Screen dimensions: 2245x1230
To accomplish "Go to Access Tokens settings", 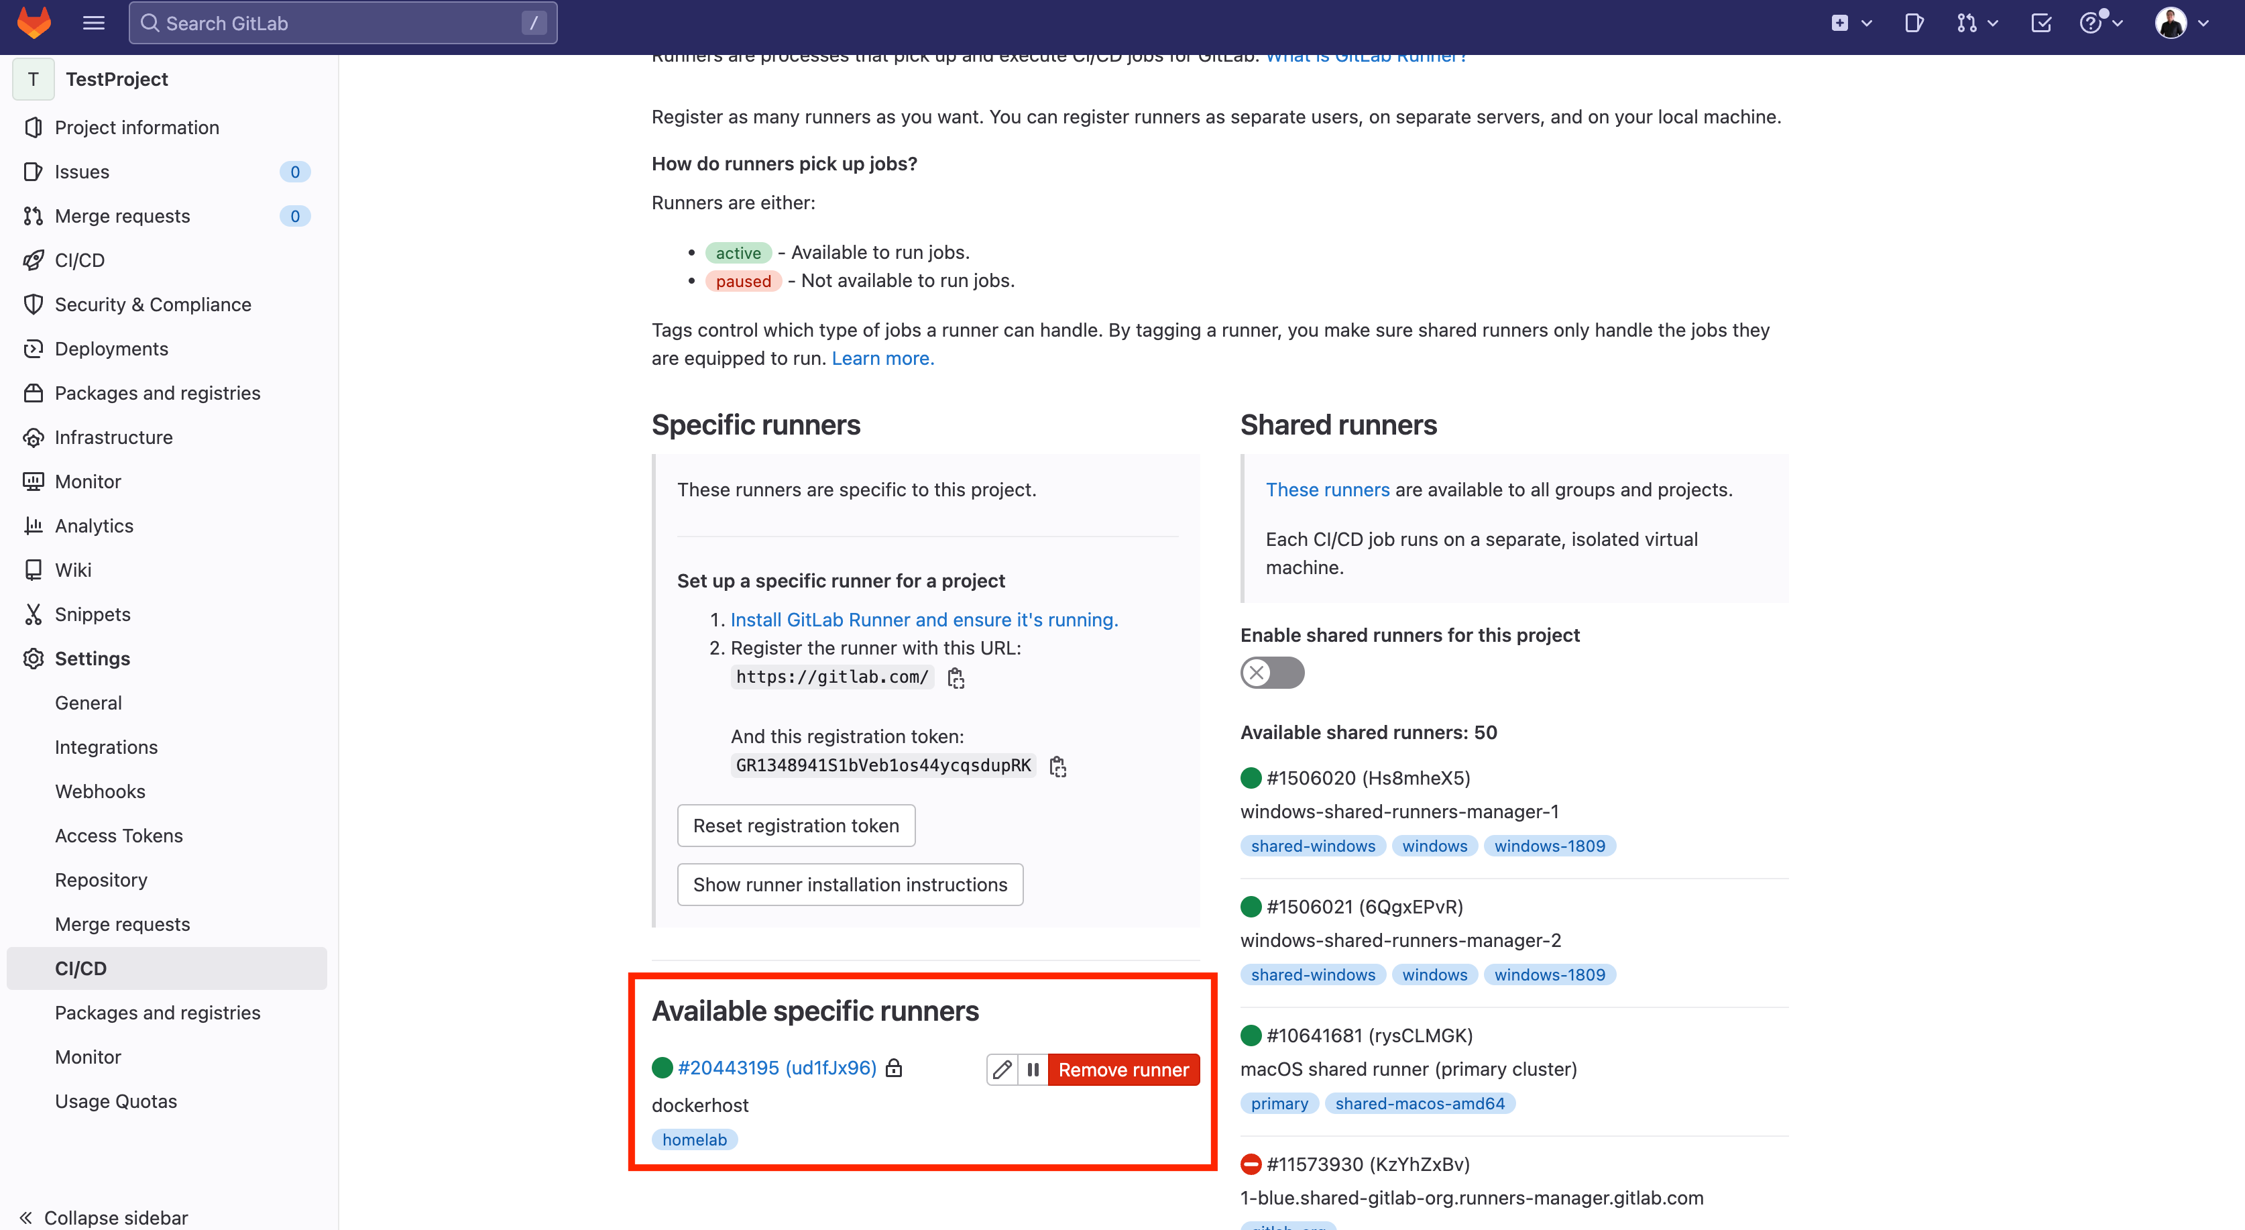I will (119, 835).
